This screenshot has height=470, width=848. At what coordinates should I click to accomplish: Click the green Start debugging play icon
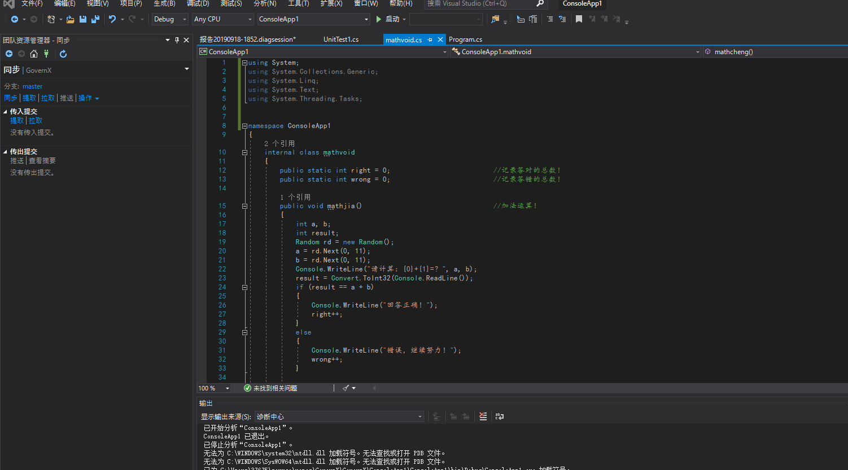point(379,19)
